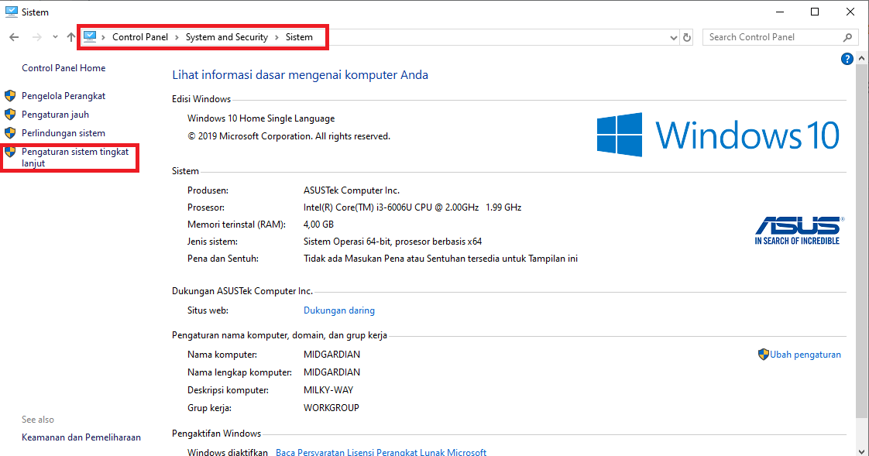Open the Dukungan daring link

click(x=339, y=310)
